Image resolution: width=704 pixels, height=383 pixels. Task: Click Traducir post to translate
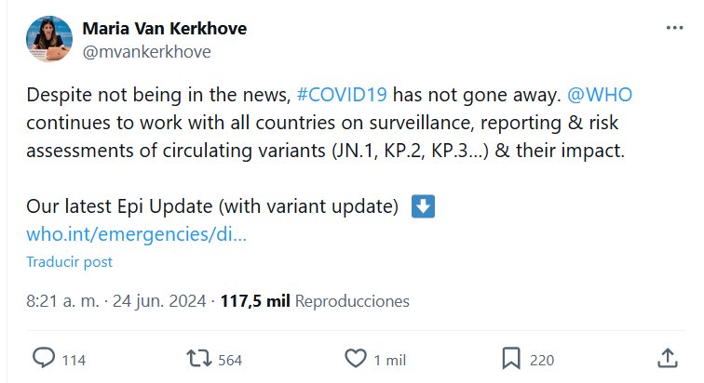pos(69,262)
